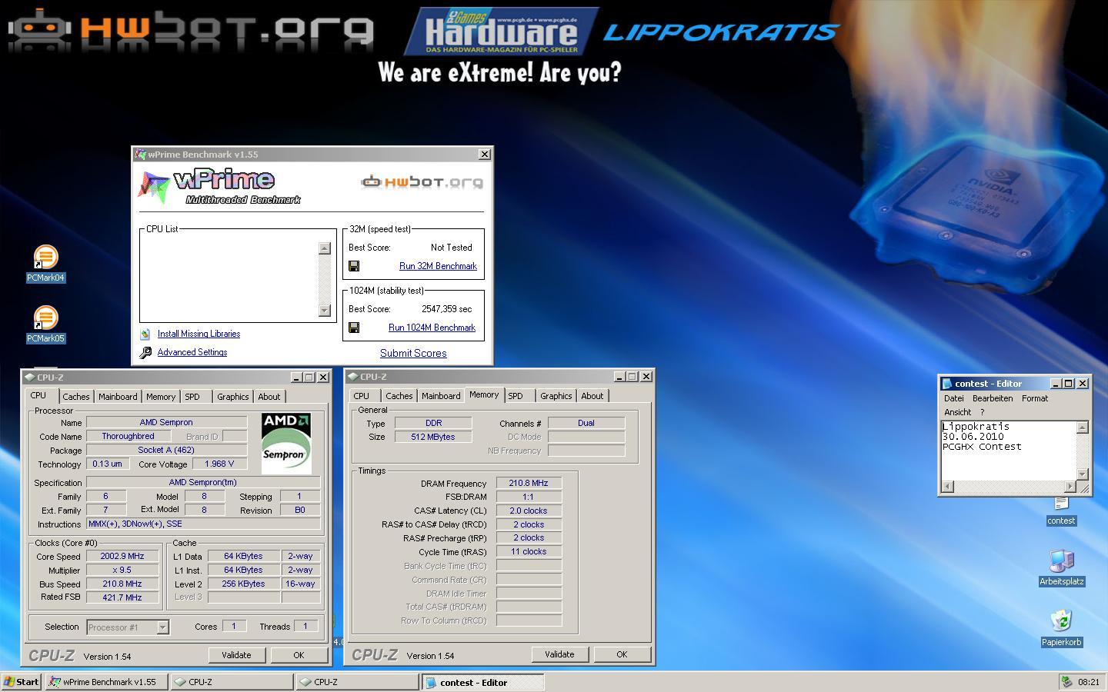Screen dimensions: 1108x692
Task: Open the Papierkorb recycle bin
Action: [x=1062, y=628]
